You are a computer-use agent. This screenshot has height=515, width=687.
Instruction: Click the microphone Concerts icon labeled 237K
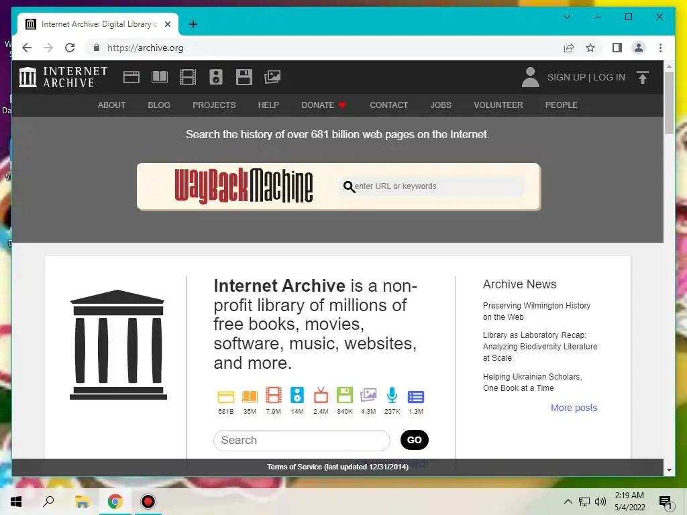click(392, 396)
